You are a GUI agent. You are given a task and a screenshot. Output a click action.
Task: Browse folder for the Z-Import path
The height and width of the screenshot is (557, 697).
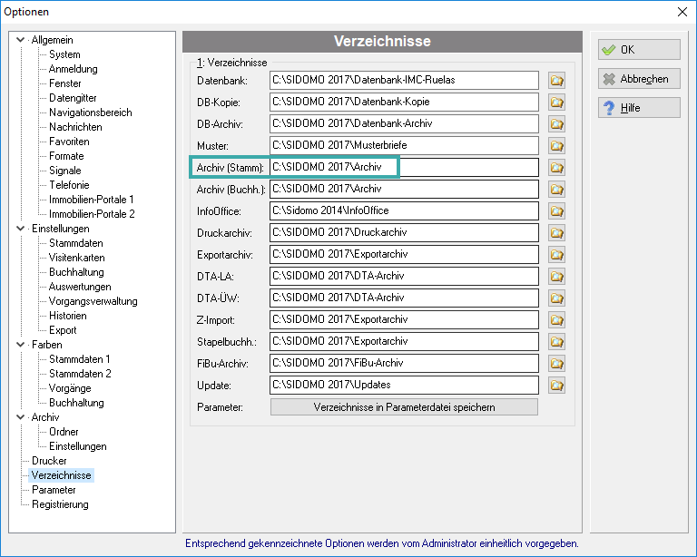tap(556, 320)
